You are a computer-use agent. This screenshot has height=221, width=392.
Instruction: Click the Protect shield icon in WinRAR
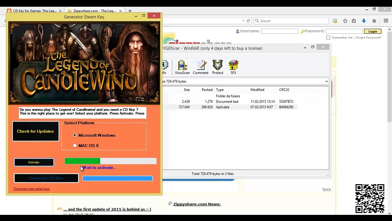coord(218,67)
